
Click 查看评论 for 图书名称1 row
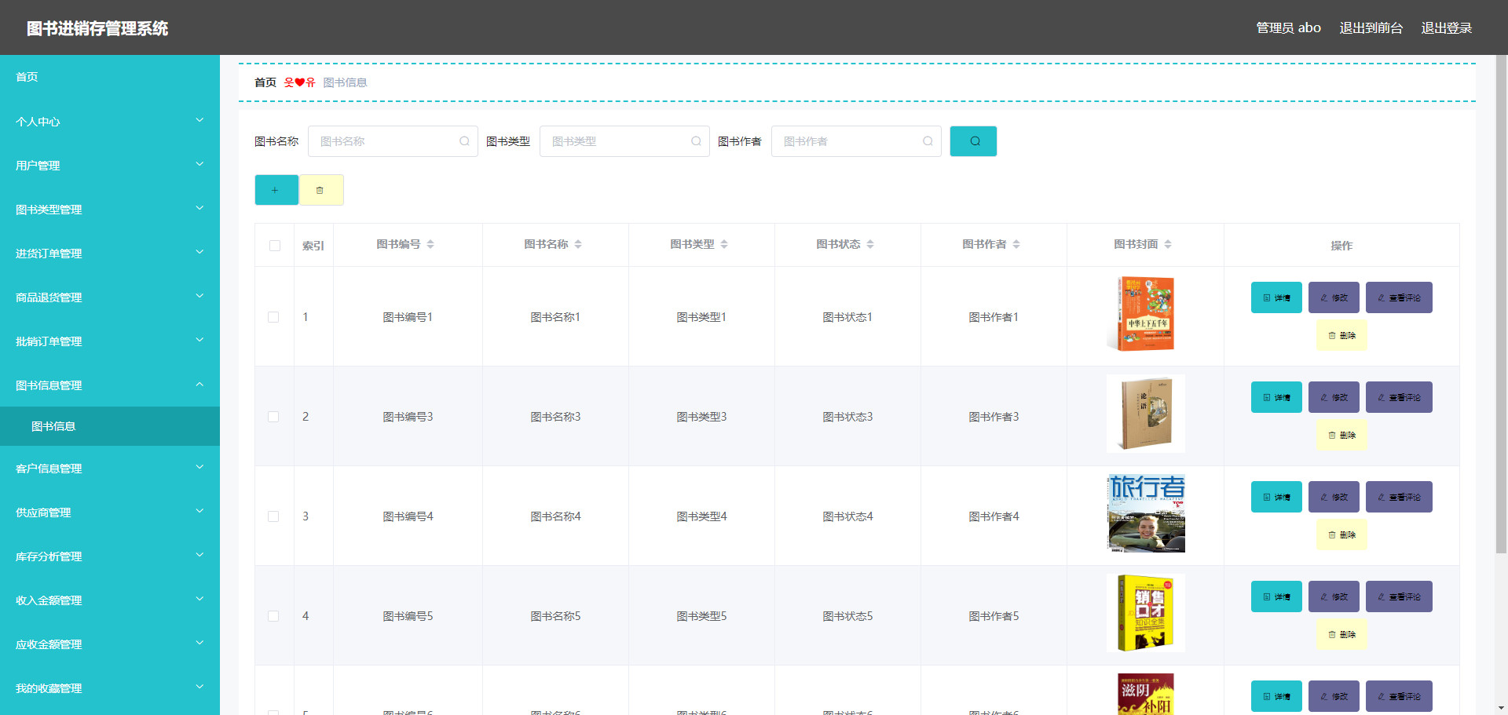pyautogui.click(x=1399, y=297)
